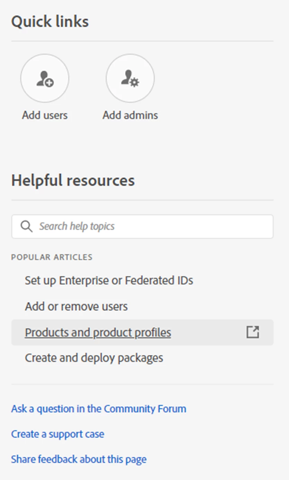Click the Quick links heading

coord(50,21)
